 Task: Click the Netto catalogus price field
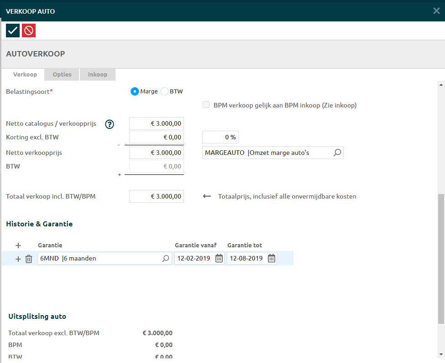click(157, 123)
